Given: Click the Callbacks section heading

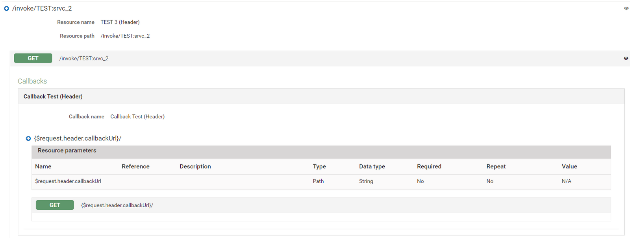Looking at the screenshot, I should 32,81.
